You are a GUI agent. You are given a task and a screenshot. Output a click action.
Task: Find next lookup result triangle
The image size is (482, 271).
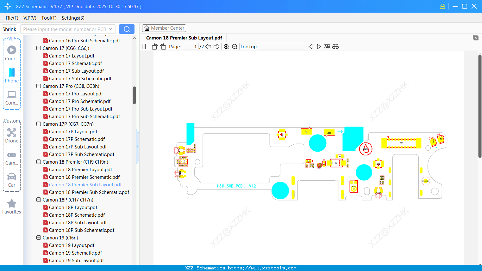pyautogui.click(x=319, y=47)
